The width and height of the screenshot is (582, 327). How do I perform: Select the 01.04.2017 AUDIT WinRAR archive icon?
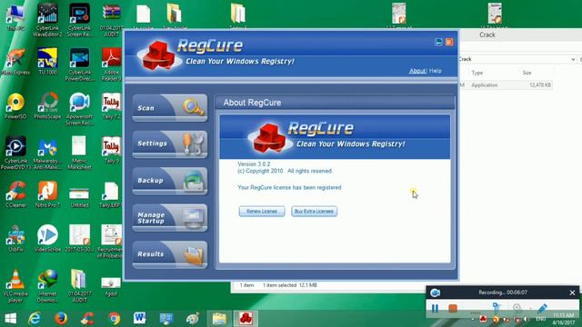point(111,20)
